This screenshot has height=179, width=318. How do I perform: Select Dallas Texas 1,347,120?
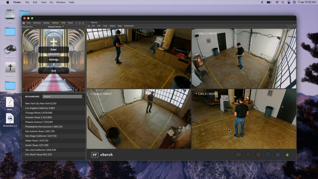point(54,141)
